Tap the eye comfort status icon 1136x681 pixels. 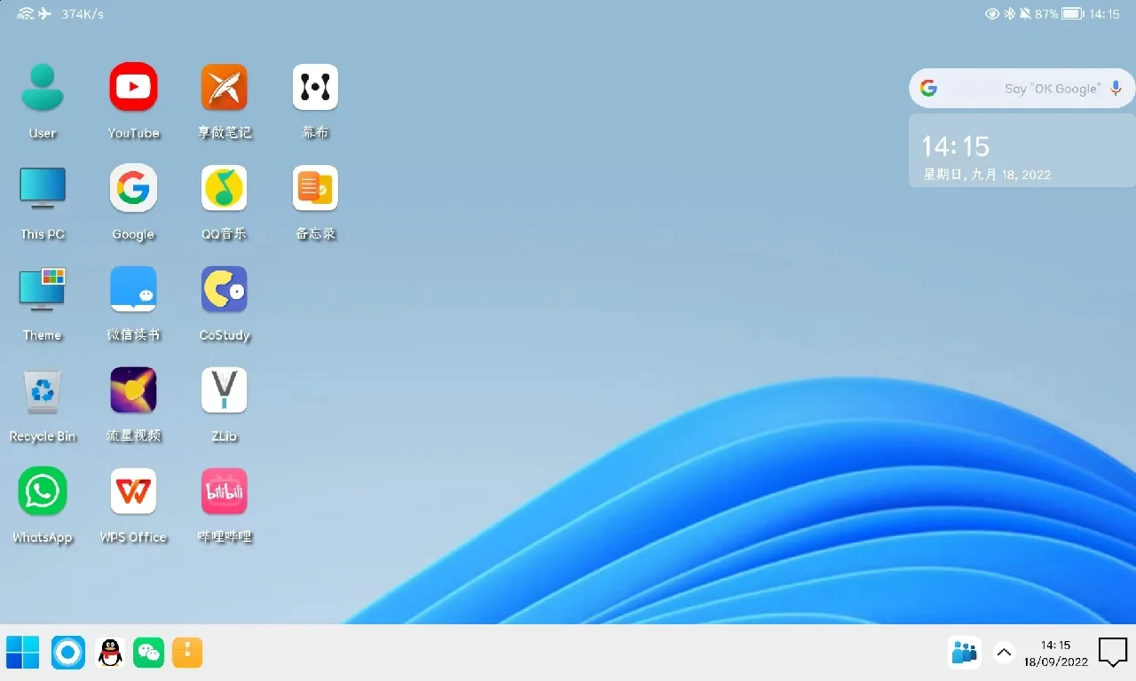[992, 14]
